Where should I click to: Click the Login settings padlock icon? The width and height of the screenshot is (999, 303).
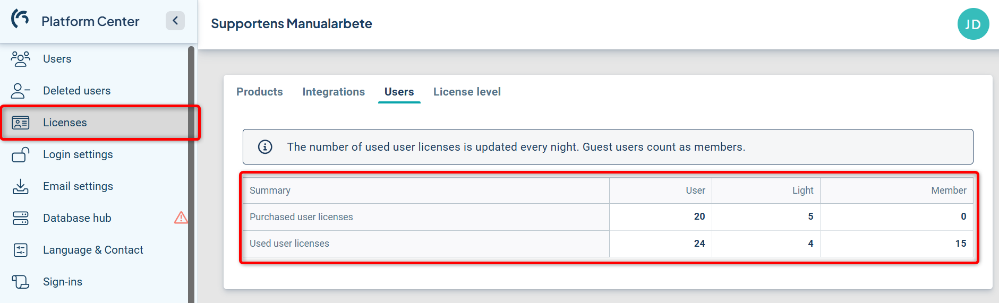21,154
